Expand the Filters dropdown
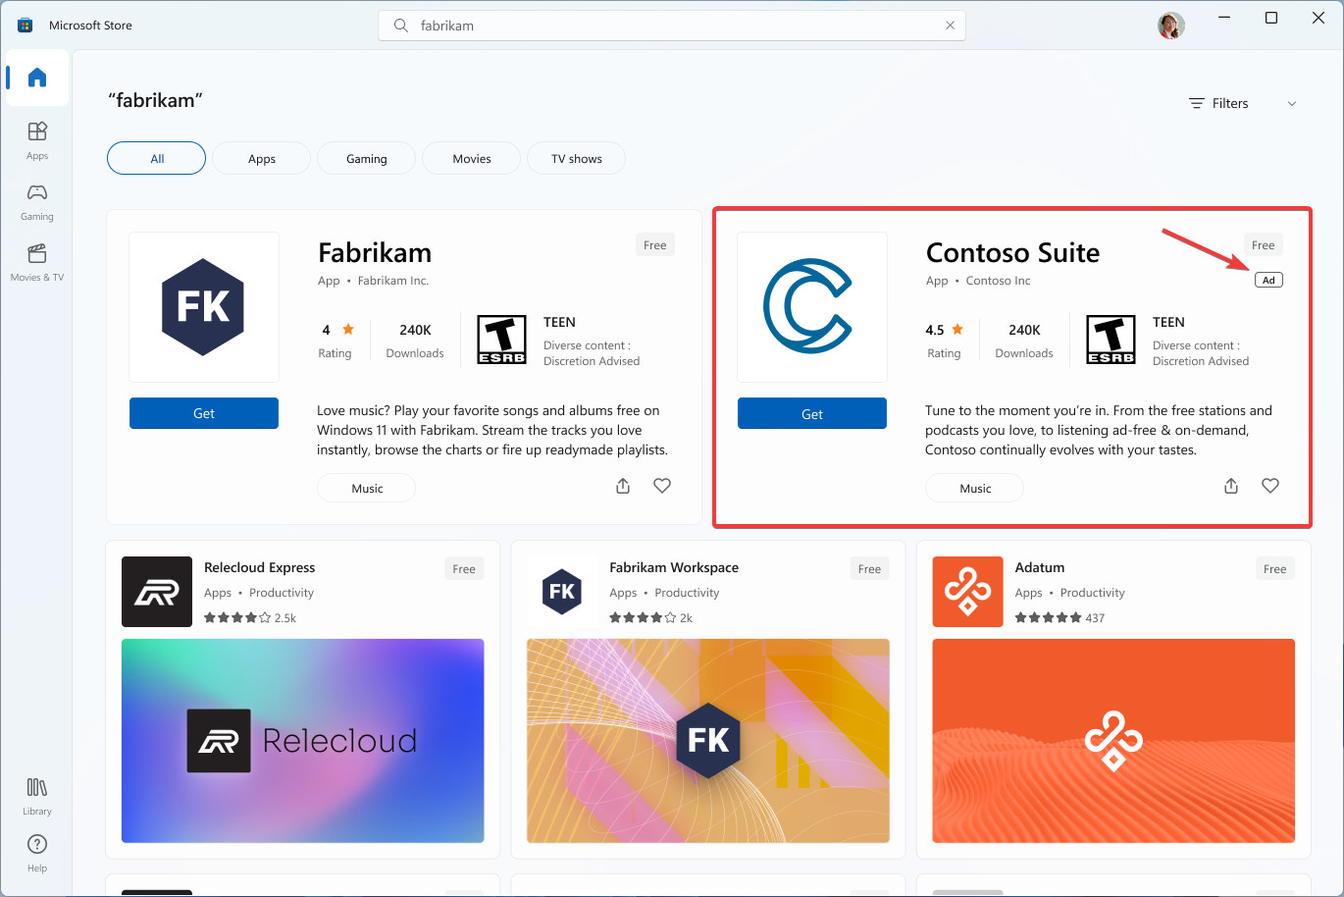Image resolution: width=1344 pixels, height=897 pixels. pyautogui.click(x=1242, y=103)
